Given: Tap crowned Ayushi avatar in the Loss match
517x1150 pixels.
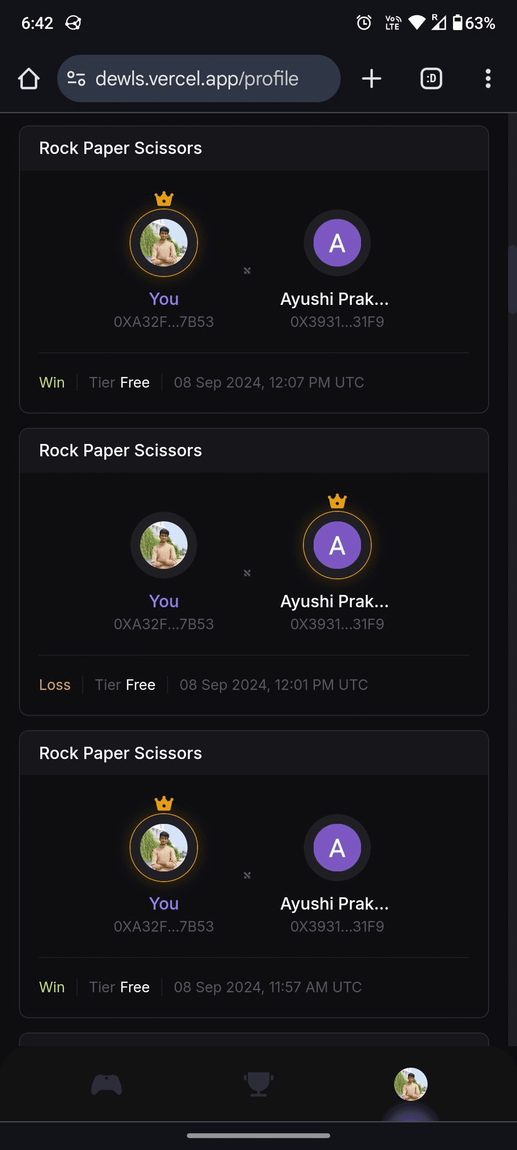Looking at the screenshot, I should click(337, 545).
